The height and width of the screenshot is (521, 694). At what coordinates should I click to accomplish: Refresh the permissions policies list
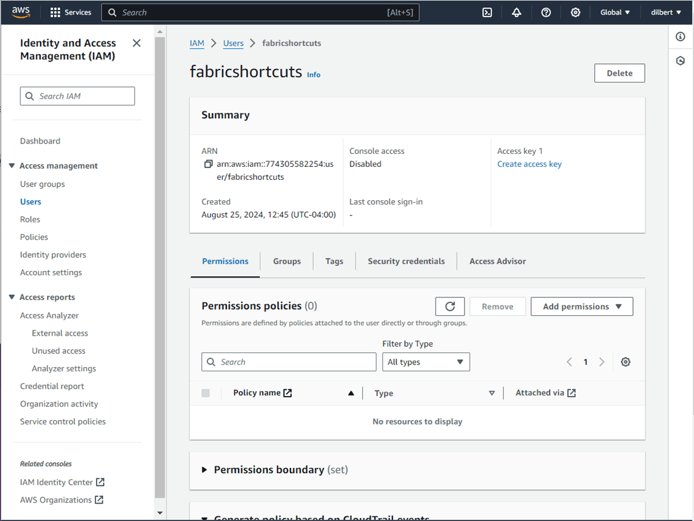450,307
